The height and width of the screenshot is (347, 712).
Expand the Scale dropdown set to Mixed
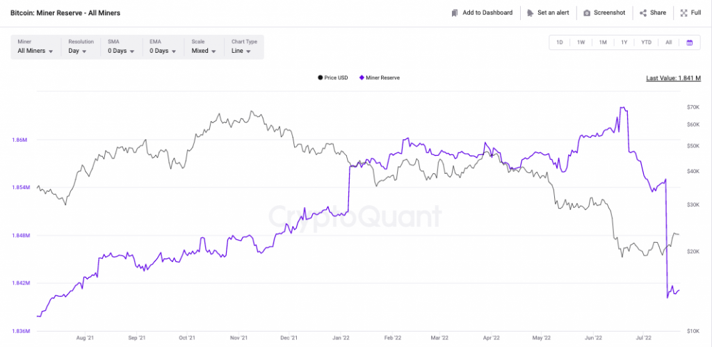pyautogui.click(x=203, y=51)
